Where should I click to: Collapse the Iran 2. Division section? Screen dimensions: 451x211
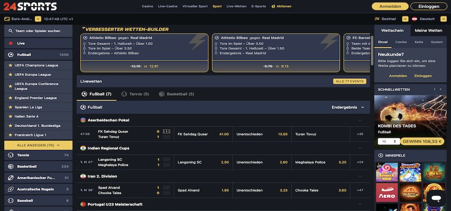(360, 176)
